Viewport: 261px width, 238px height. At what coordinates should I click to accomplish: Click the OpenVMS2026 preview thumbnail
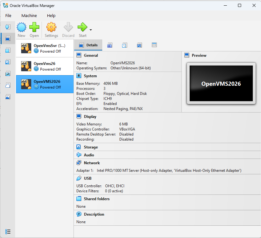[221, 83]
